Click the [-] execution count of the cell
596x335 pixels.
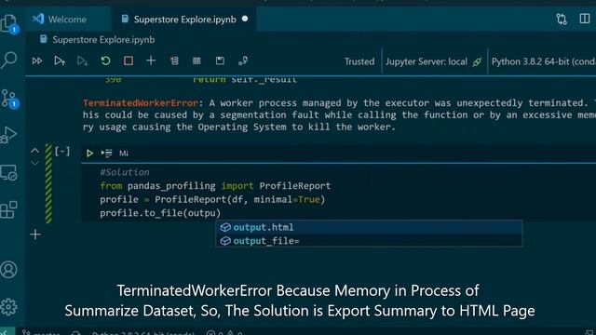[x=62, y=152]
